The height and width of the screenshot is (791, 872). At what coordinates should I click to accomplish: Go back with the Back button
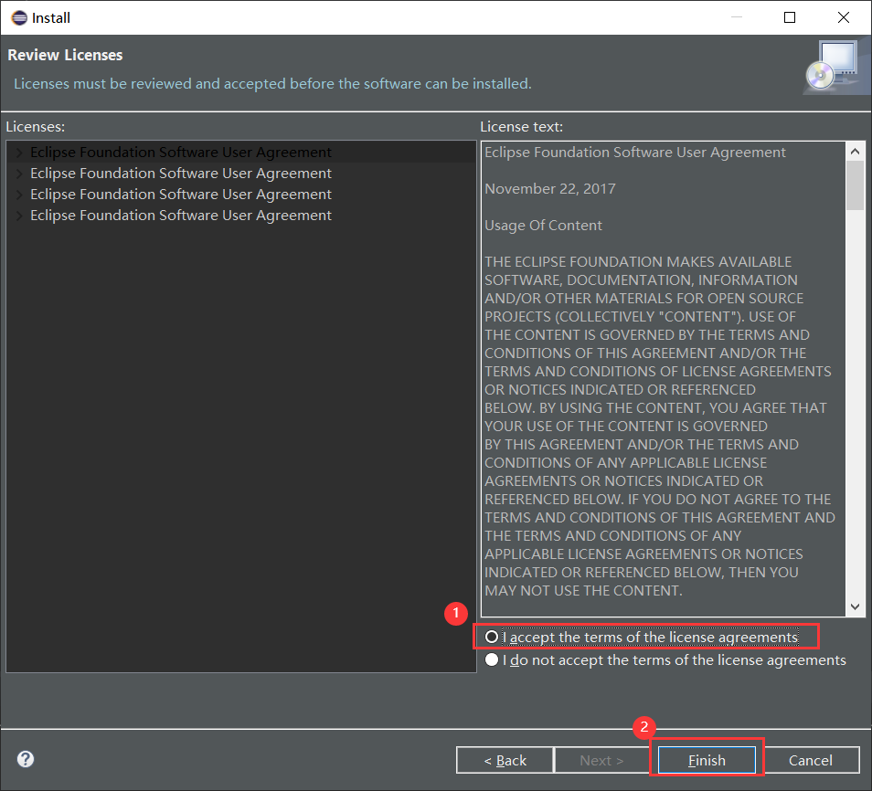pyautogui.click(x=505, y=760)
